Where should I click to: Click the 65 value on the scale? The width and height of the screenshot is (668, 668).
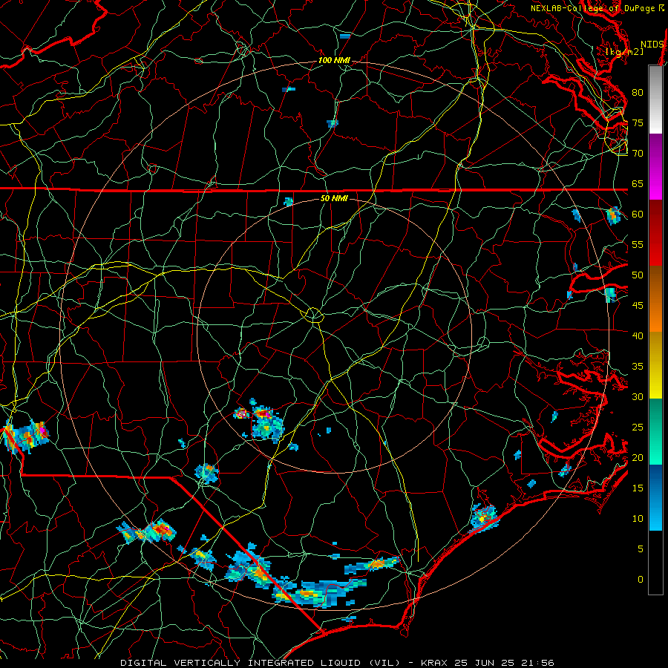(638, 183)
